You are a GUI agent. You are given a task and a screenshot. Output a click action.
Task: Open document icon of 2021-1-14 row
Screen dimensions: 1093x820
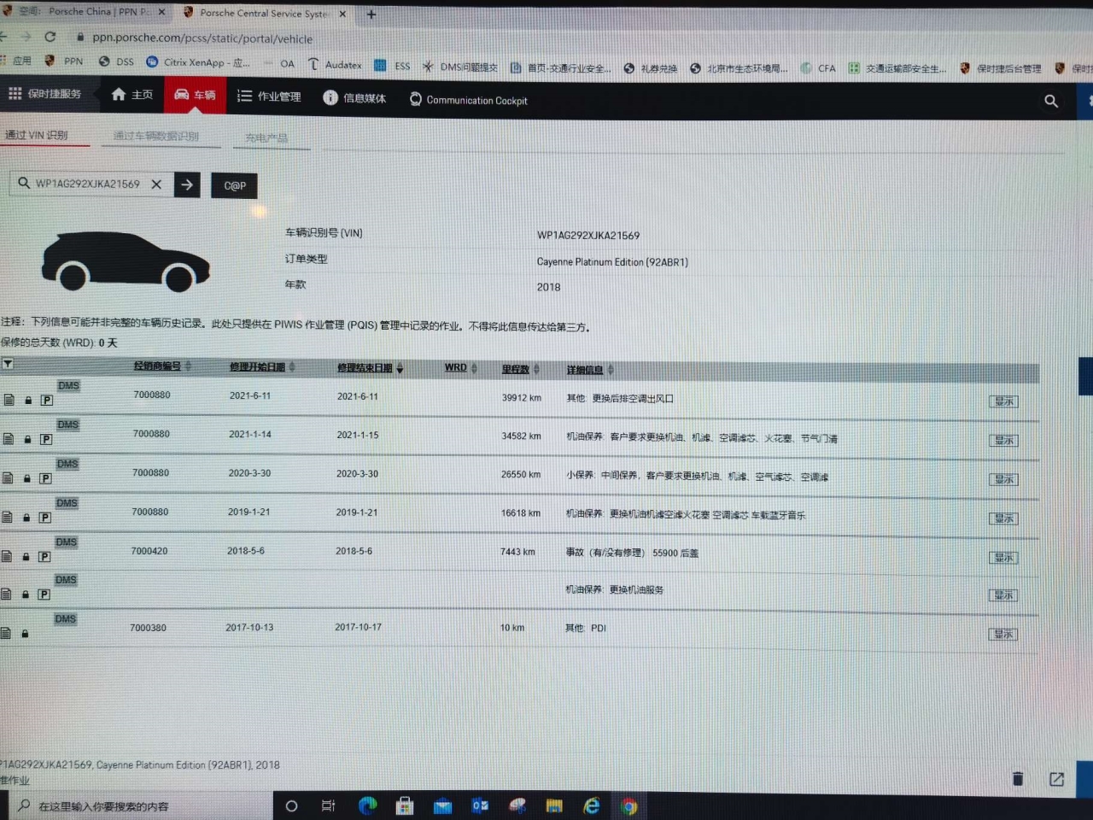point(8,439)
